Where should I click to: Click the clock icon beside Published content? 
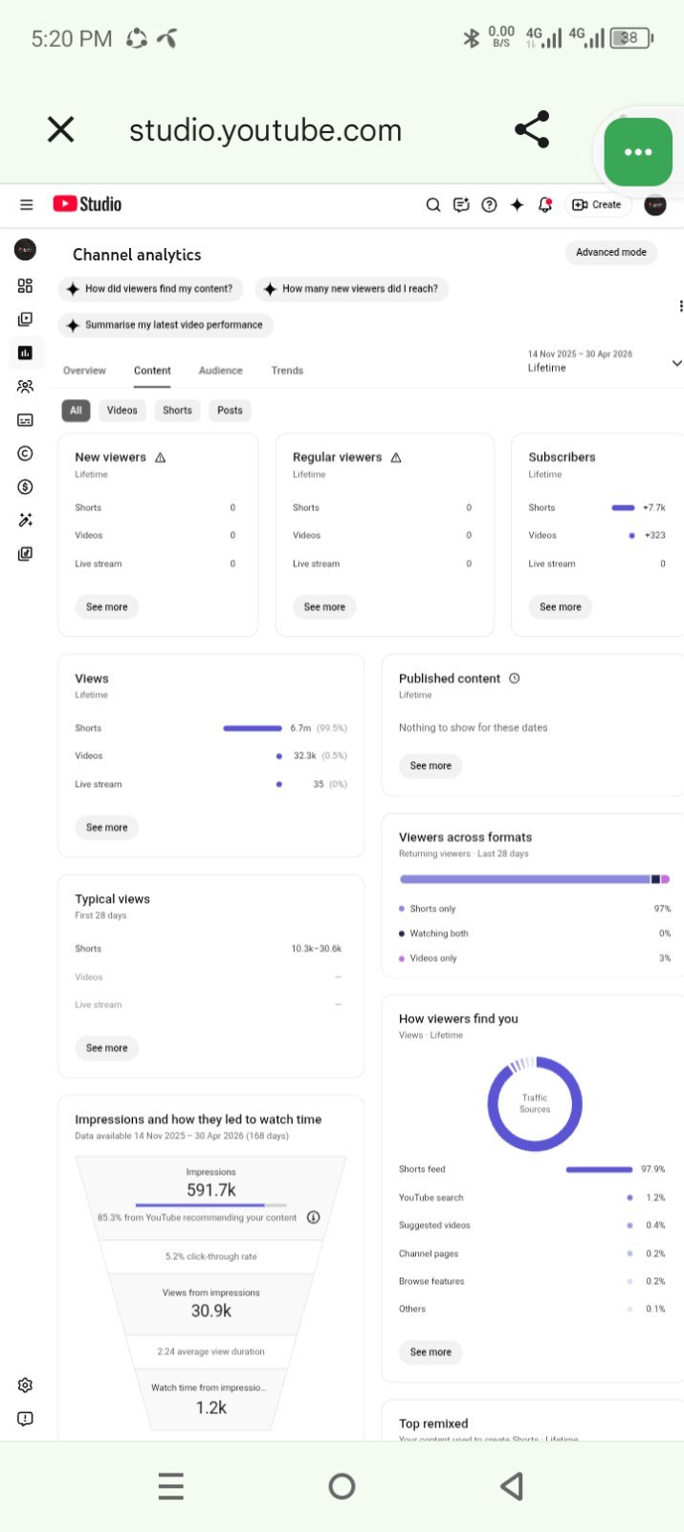click(515, 678)
